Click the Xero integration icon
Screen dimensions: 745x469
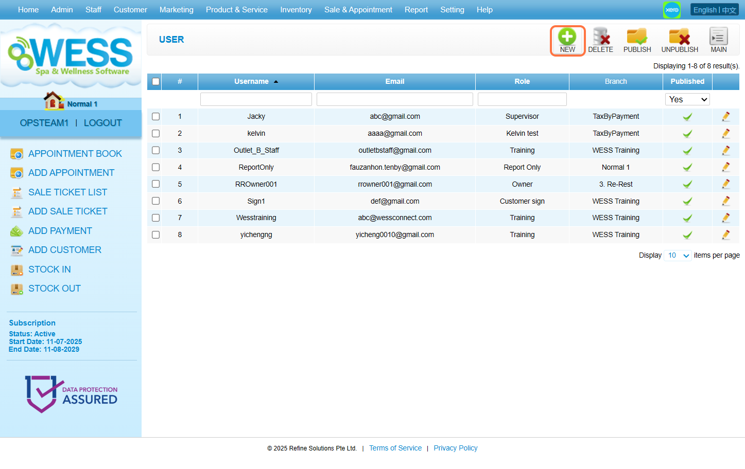[671, 10]
